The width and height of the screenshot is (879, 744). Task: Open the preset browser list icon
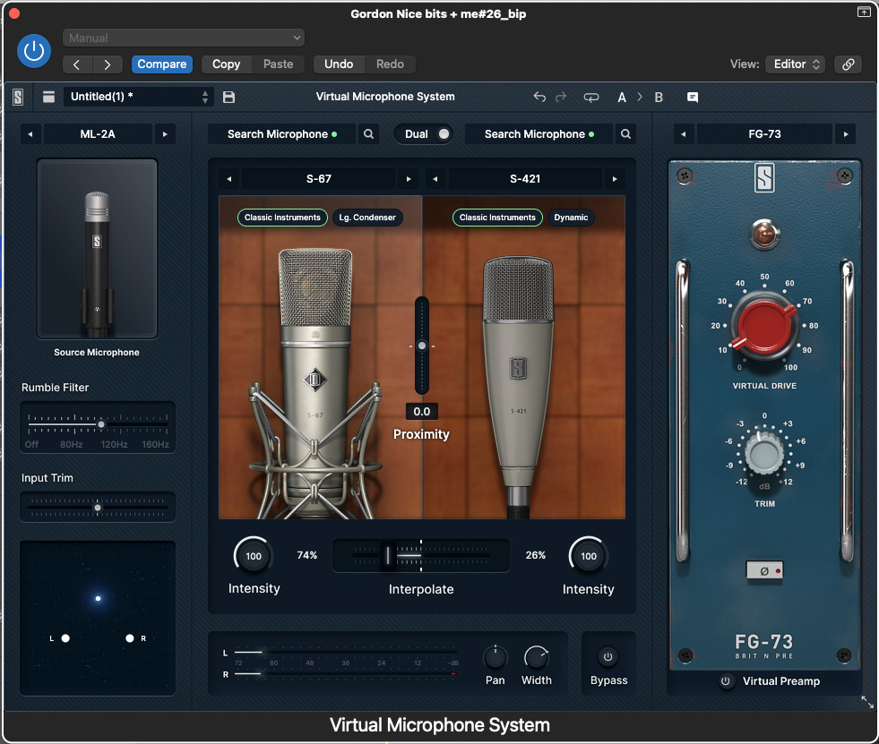48,97
